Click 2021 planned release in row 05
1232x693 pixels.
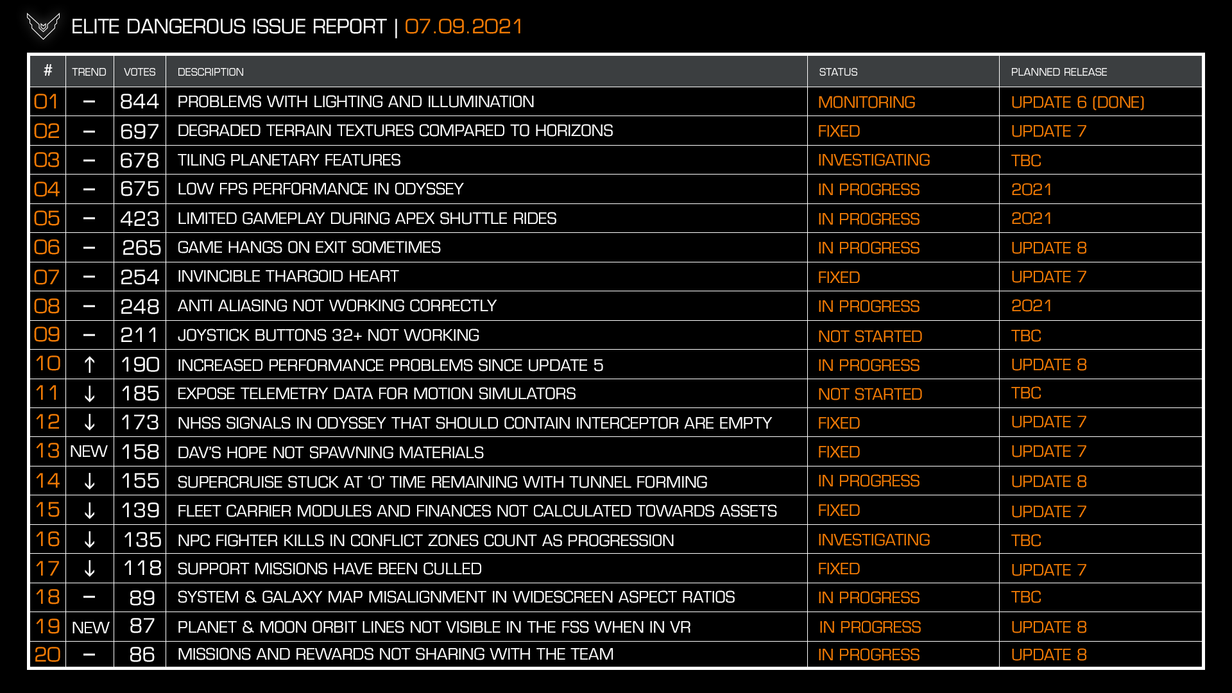[1031, 218]
